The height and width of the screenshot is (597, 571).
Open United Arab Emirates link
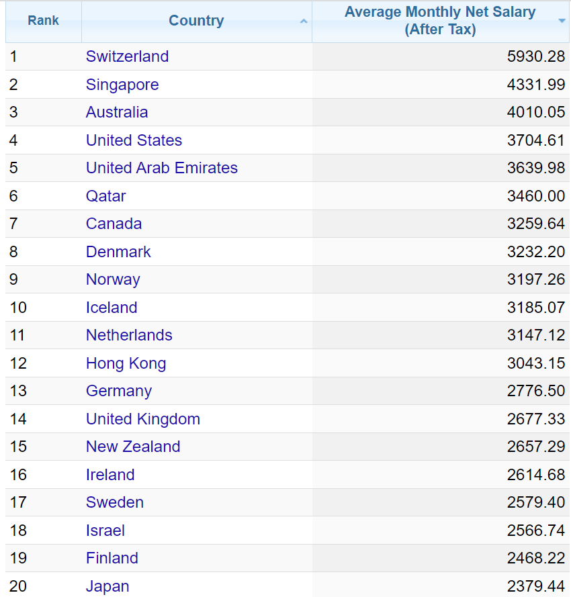click(162, 168)
